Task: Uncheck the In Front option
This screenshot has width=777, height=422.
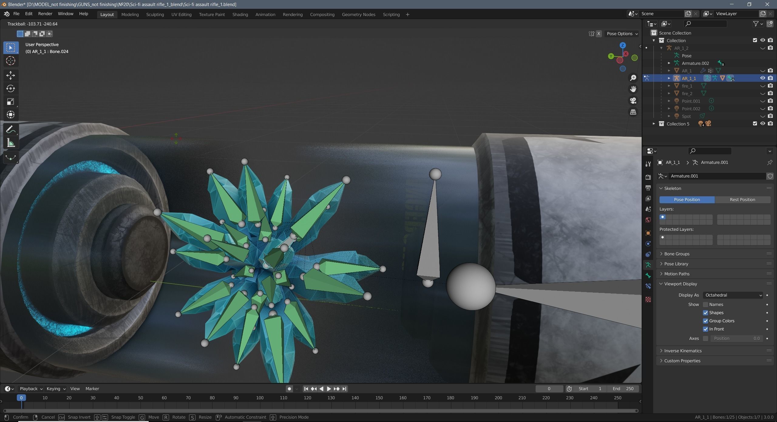Action: point(705,329)
